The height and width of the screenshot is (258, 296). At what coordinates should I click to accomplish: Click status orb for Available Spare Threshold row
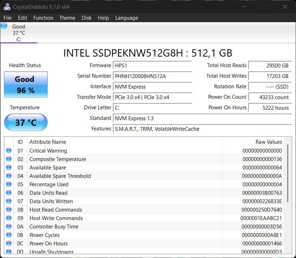[9, 176]
